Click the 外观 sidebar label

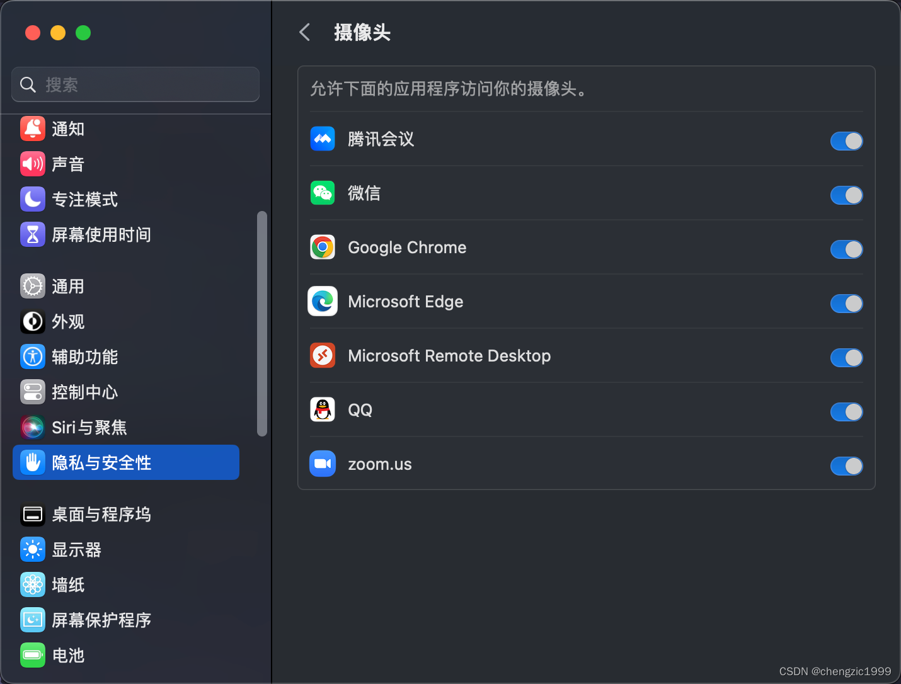point(68,322)
